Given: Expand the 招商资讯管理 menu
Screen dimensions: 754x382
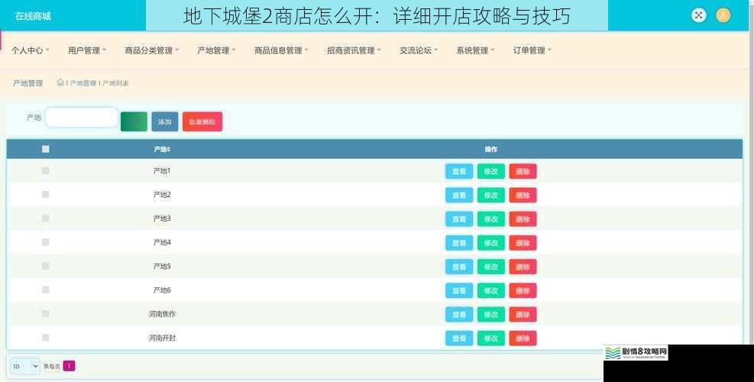Looking at the screenshot, I should [354, 50].
